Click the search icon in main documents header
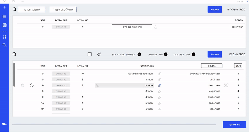 coord(15,9)
